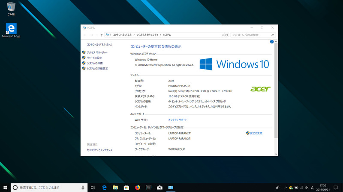This screenshot has width=343, height=192.
Task: Refresh the System window
Action: (227, 35)
